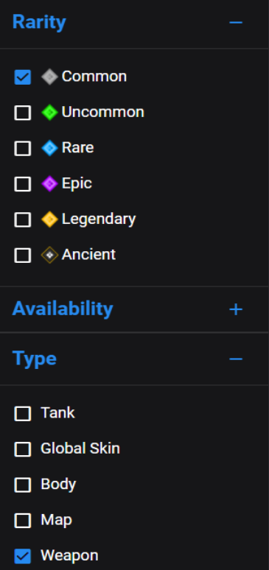Viewport: 269px width, 570px height.
Task: Uncheck the Weapon type checkbox
Action: pyautogui.click(x=23, y=556)
